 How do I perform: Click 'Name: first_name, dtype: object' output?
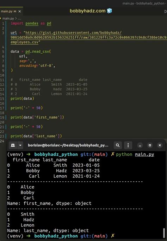click(49, 203)
